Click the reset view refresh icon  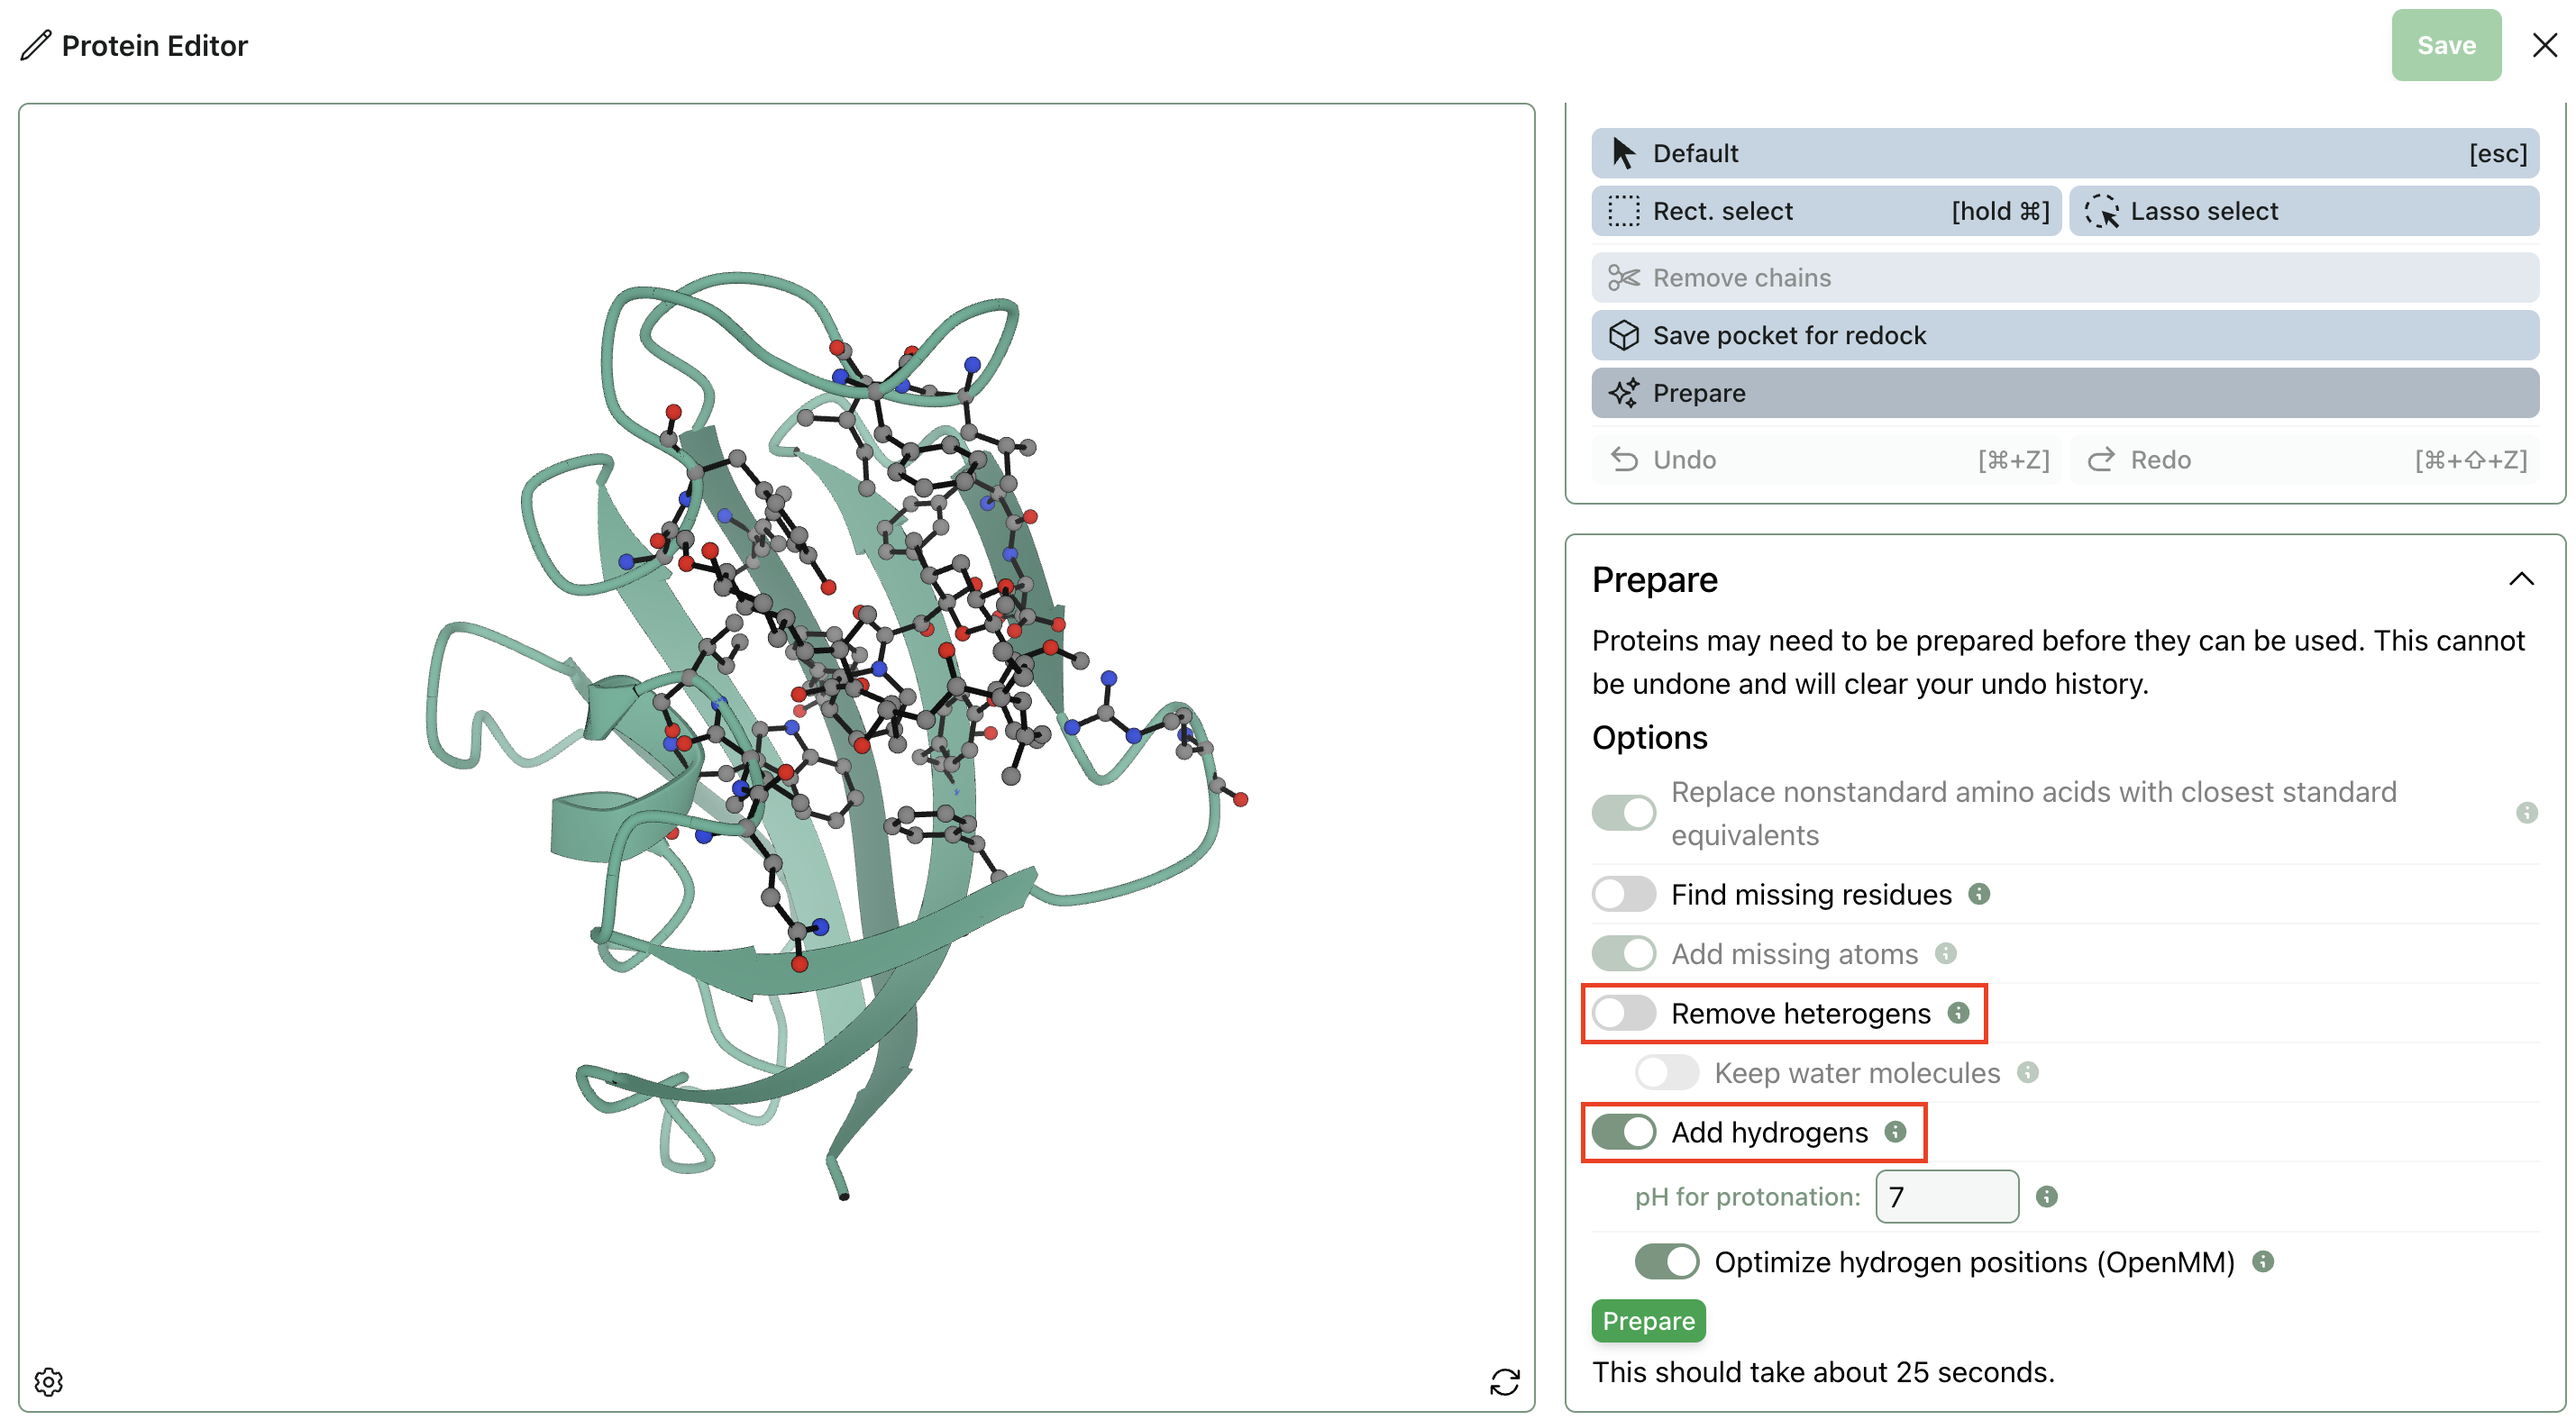[x=1504, y=1381]
